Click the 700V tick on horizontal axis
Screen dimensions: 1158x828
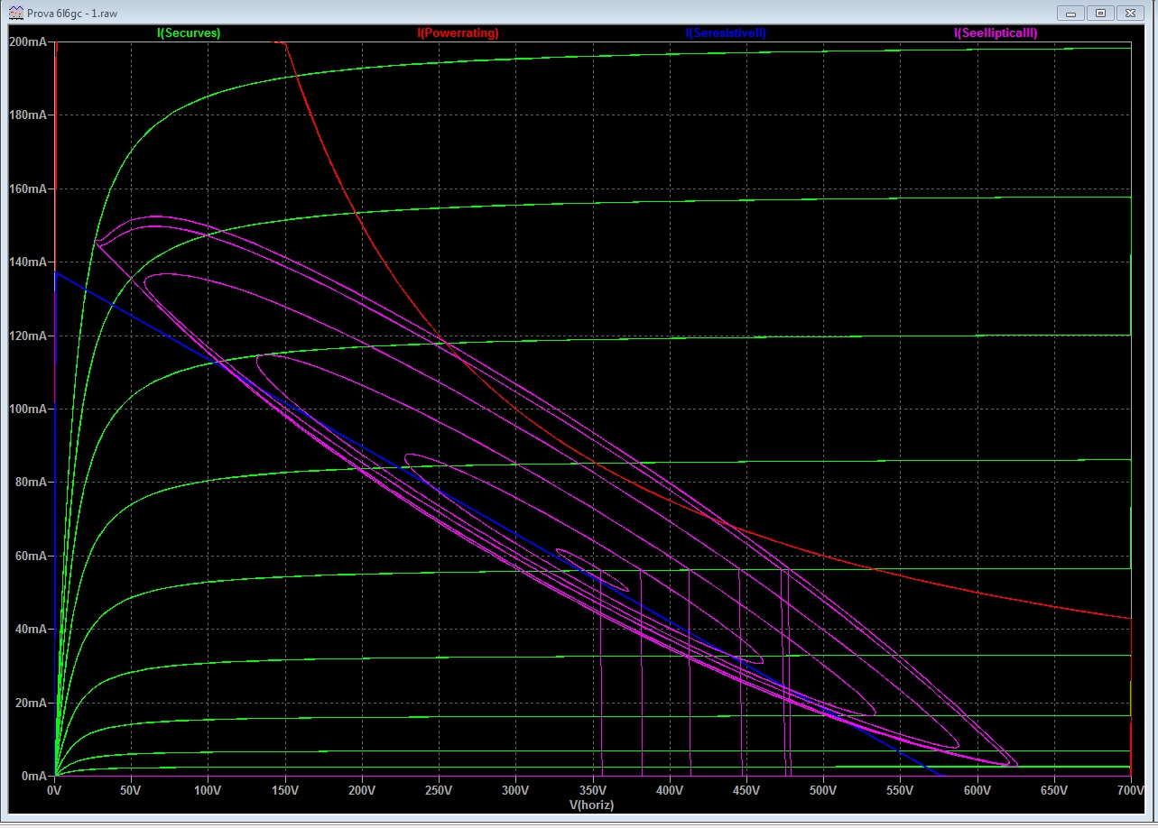[x=1129, y=790]
